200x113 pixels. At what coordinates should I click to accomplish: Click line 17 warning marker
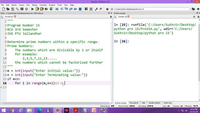click(x=1, y=87)
